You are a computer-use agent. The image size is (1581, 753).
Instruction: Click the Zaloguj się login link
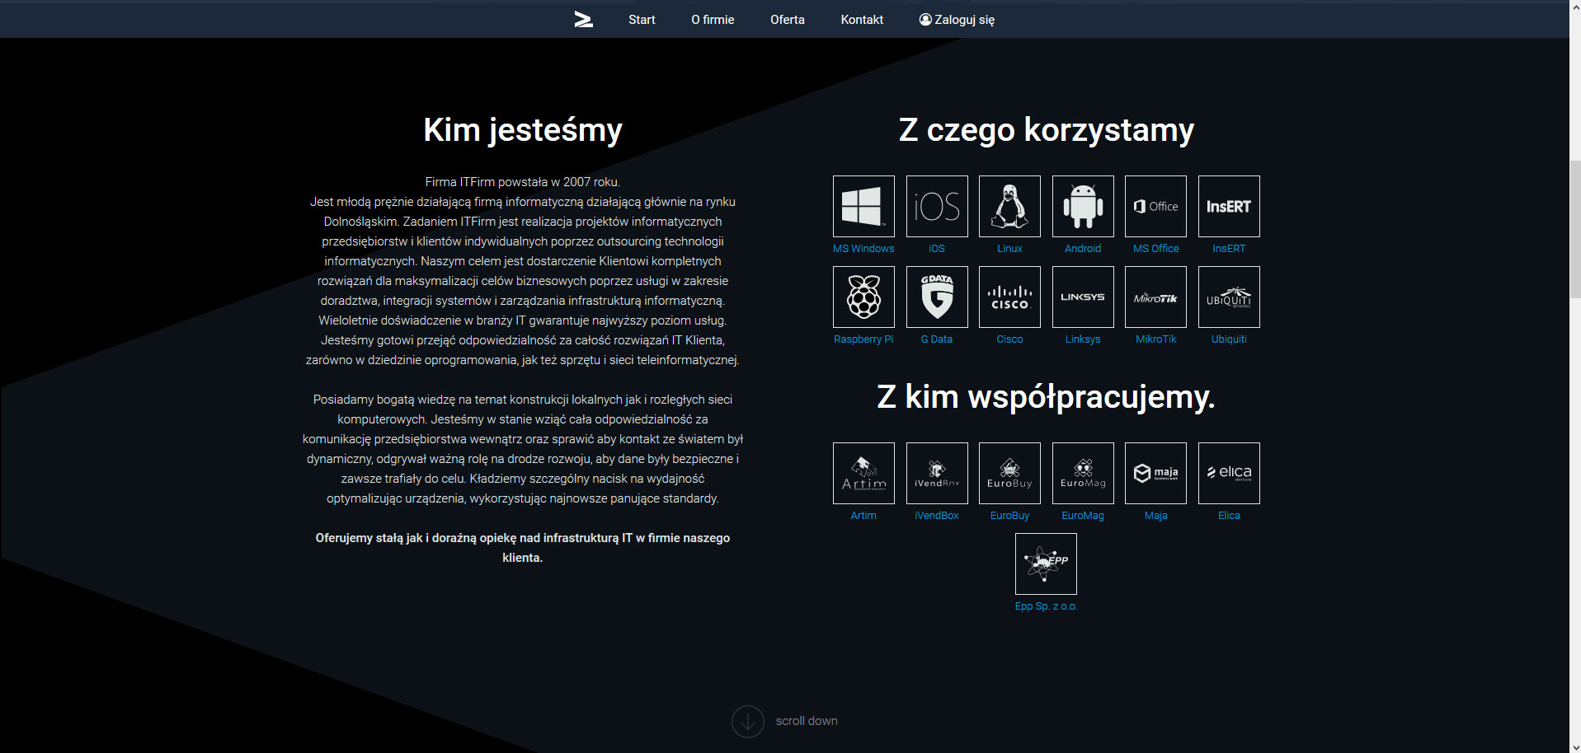tap(957, 20)
